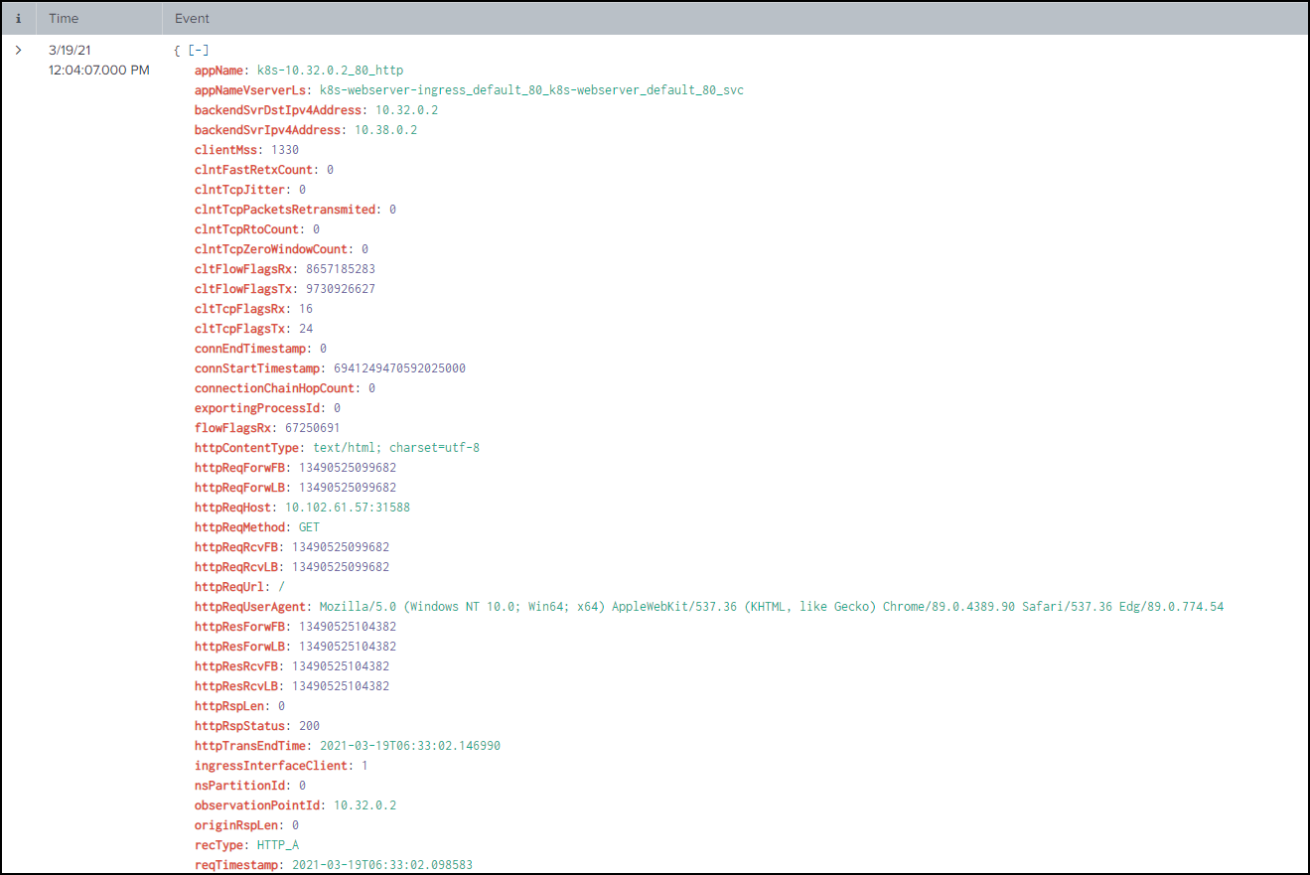Click httpReqHost value 10.102.61.57:31588

348,508
